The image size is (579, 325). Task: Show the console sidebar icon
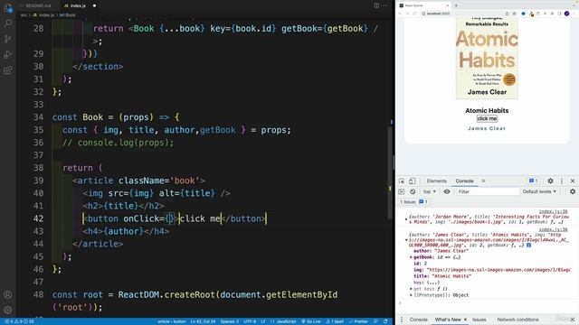(x=402, y=191)
